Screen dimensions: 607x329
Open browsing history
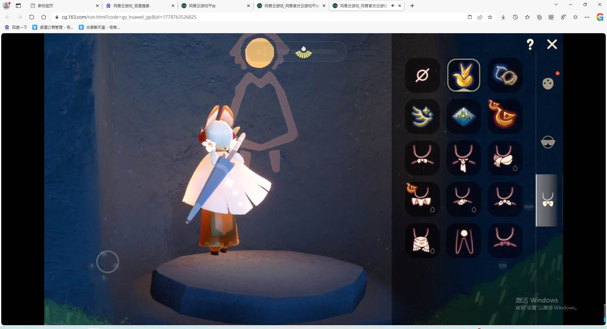[515, 17]
